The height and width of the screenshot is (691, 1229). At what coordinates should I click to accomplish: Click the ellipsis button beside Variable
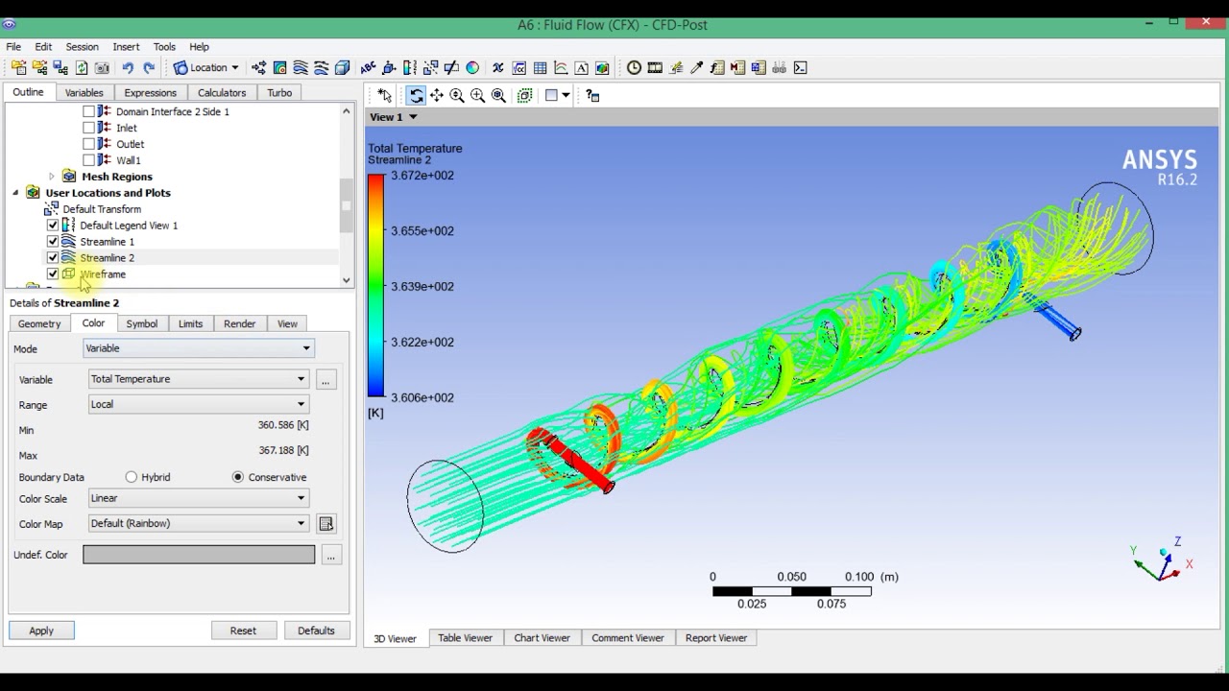point(326,380)
